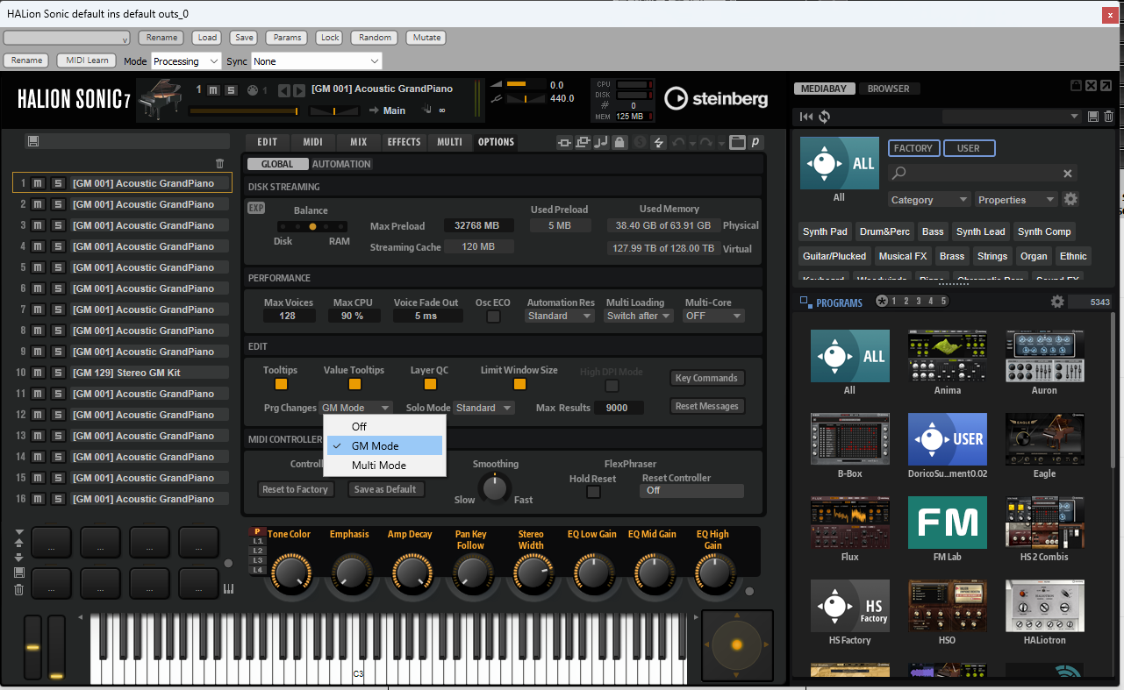Click the trigger pads trash icon
Viewport: 1124px width, 690px height.
click(19, 589)
